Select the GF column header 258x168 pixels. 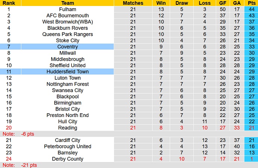[x=224, y=3]
